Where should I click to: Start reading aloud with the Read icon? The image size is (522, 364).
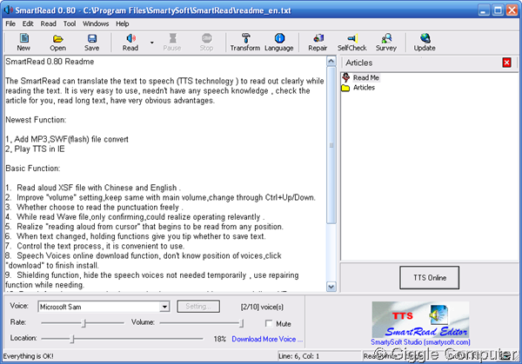tap(130, 43)
